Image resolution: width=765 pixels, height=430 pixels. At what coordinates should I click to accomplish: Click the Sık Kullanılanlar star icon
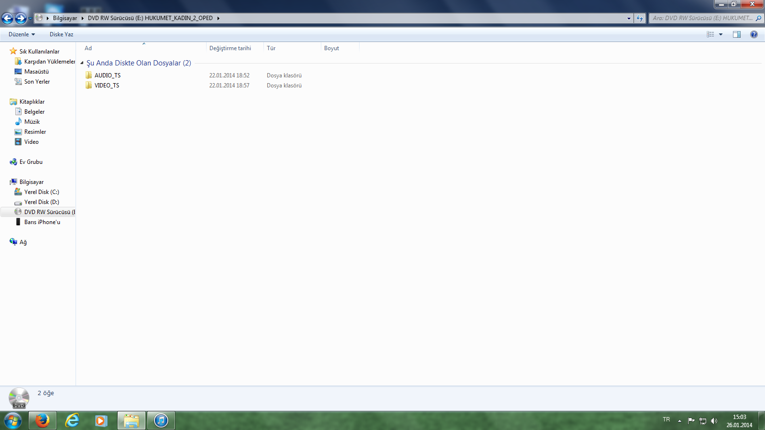[x=13, y=51]
